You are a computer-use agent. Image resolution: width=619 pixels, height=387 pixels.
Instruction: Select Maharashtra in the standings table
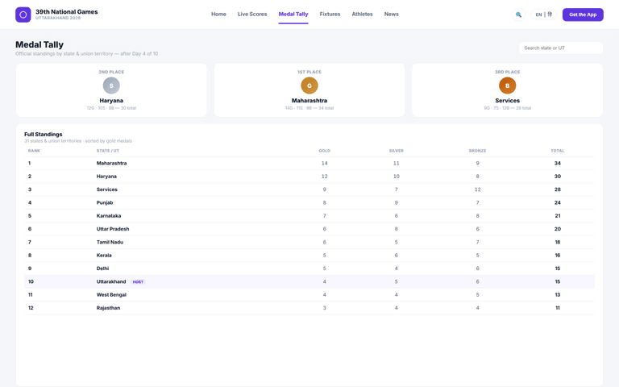112,163
